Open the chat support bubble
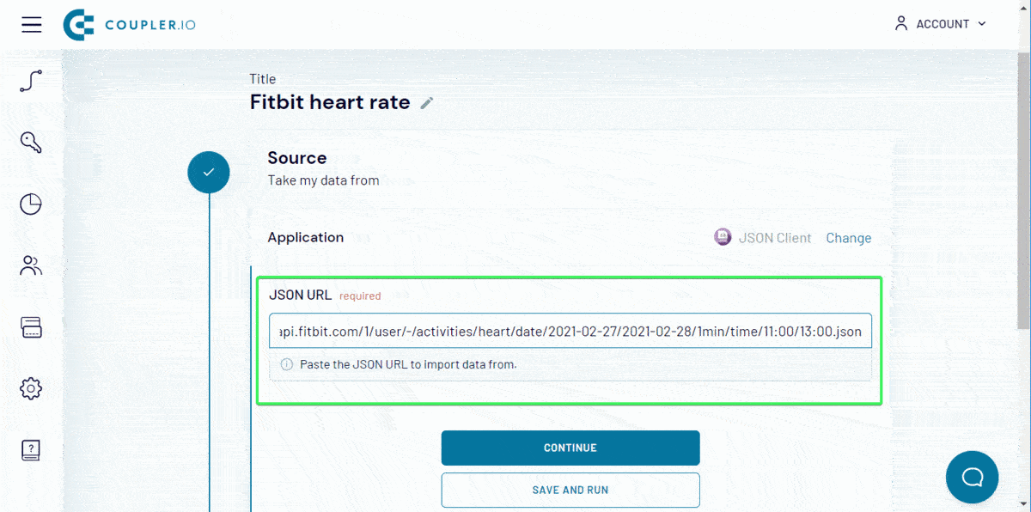This screenshot has width=1031, height=512. coord(972,476)
